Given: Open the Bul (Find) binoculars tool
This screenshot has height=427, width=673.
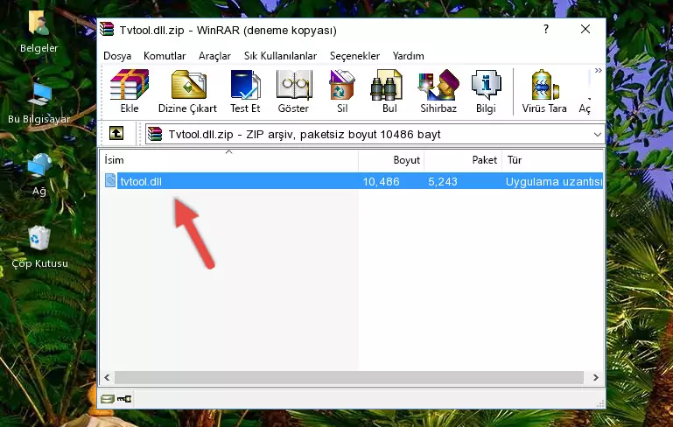Looking at the screenshot, I should (389, 91).
